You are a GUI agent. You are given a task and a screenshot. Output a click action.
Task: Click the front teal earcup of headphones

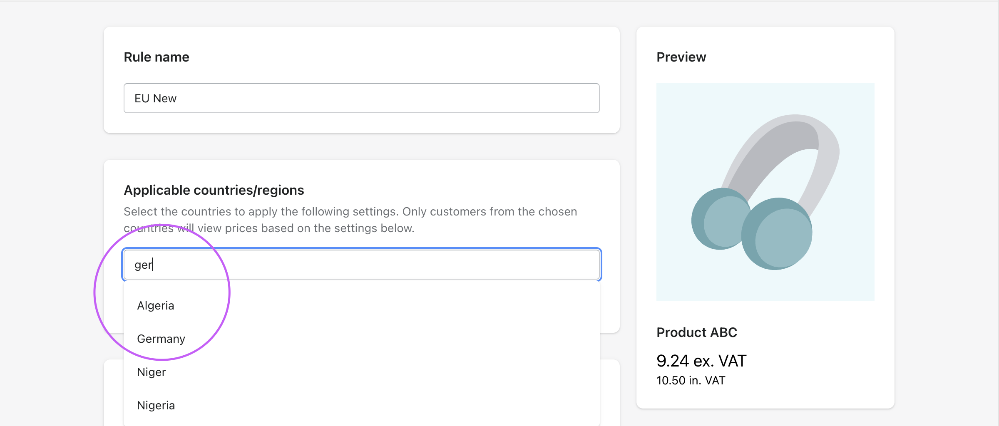click(x=778, y=235)
